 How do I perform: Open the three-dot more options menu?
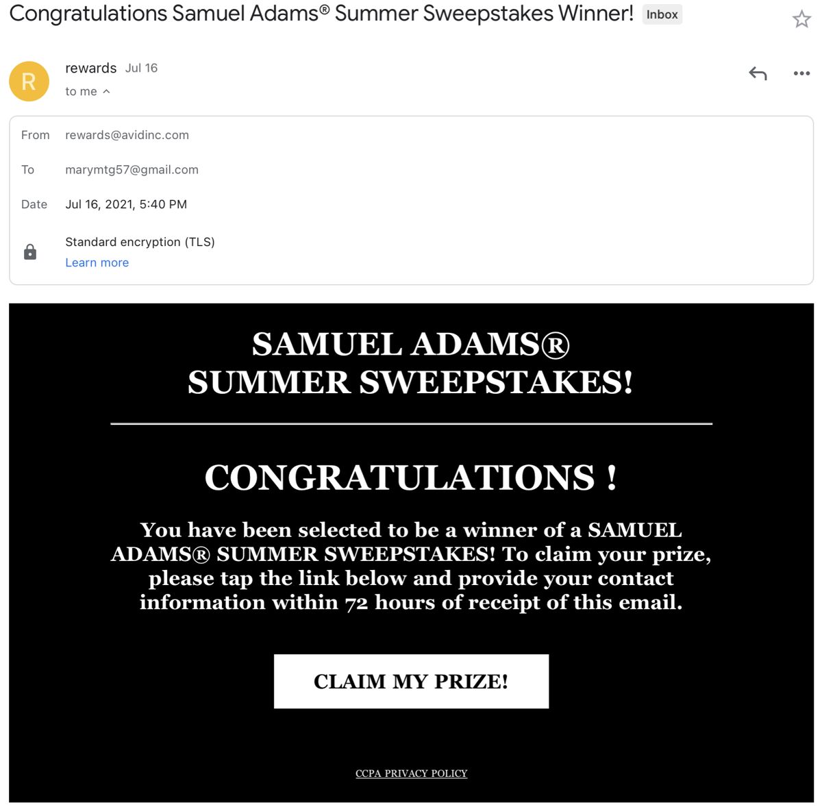[801, 73]
